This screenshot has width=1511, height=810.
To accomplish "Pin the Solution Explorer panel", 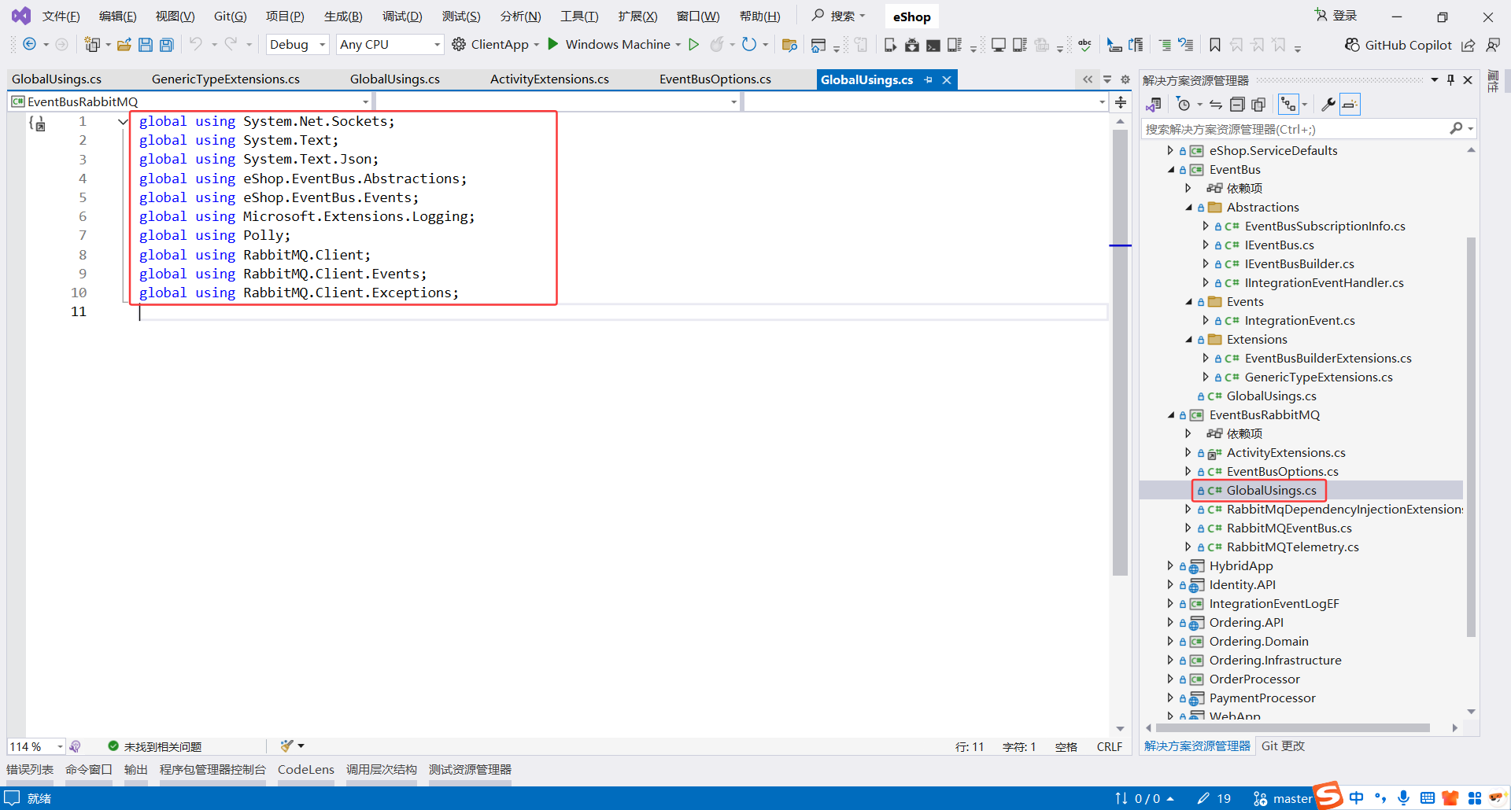I will tap(1451, 79).
